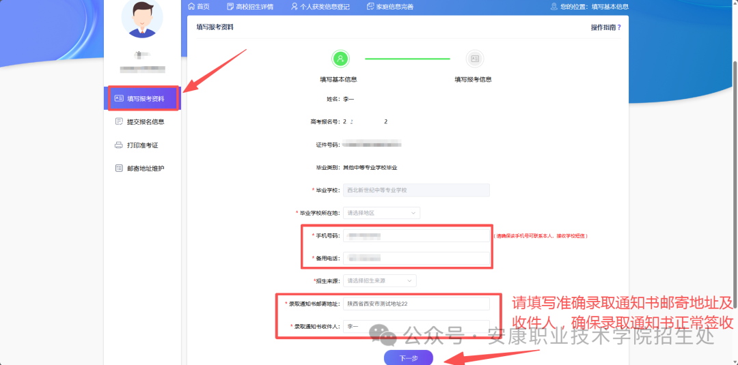This screenshot has height=365, width=738.
Task: Select 提交报名信息 in the sidebar
Action: point(145,122)
